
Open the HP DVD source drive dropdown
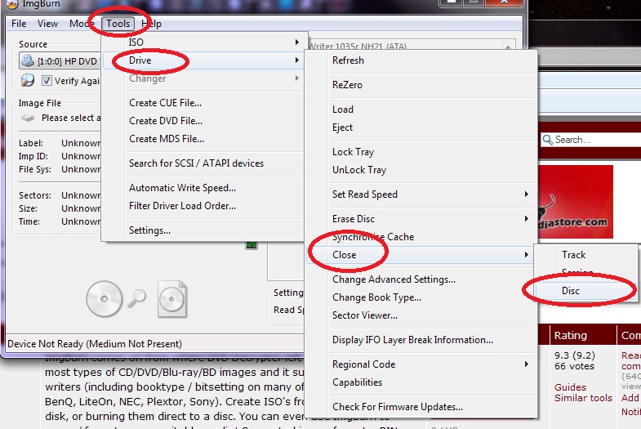60,61
